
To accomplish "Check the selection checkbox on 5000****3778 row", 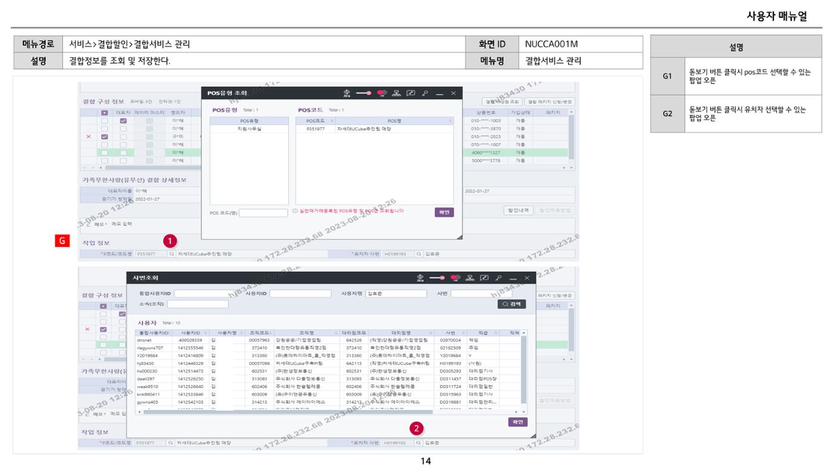I will [105, 160].
